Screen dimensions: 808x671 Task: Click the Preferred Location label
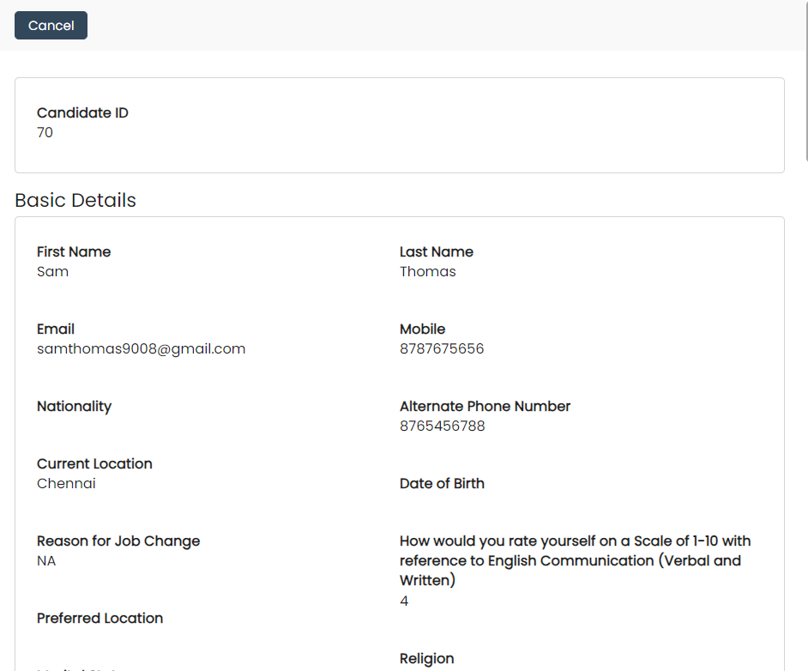(99, 618)
